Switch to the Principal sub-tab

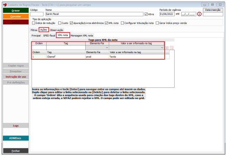point(36,36)
